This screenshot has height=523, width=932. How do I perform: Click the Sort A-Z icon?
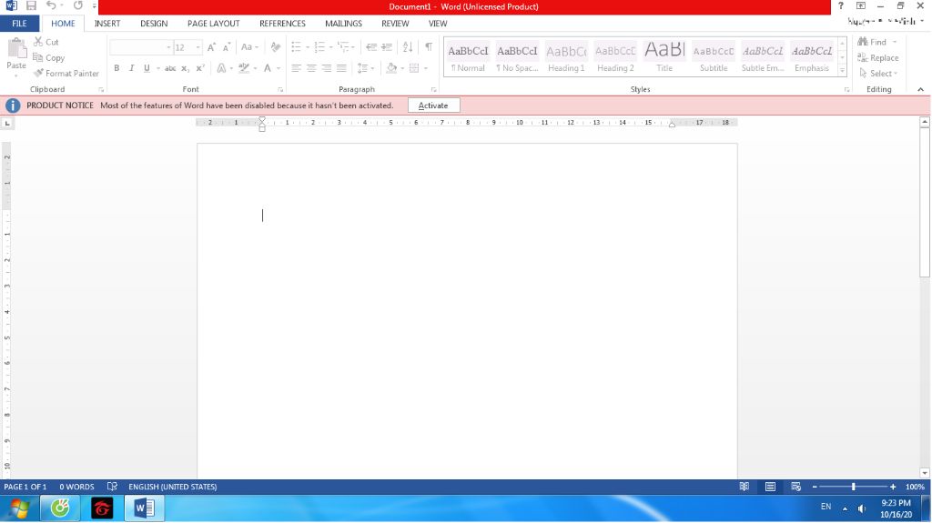coord(408,47)
